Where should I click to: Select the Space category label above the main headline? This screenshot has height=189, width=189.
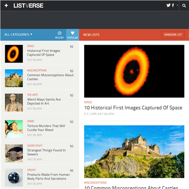tap(88, 102)
